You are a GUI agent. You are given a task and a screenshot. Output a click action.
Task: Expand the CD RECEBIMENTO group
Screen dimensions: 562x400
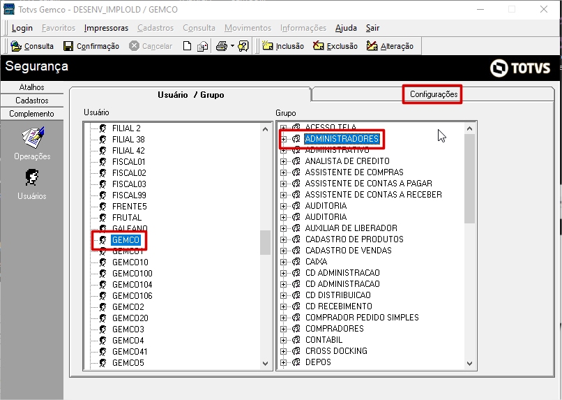284,306
